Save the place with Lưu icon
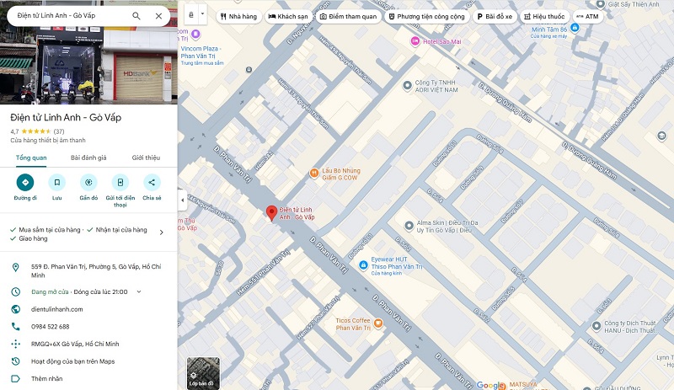 (x=56, y=182)
